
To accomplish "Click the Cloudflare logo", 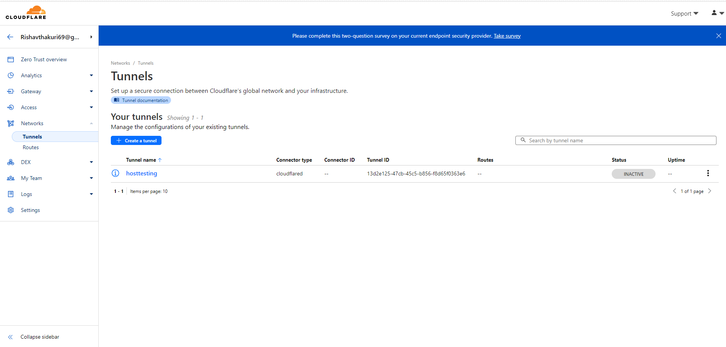I will [26, 13].
